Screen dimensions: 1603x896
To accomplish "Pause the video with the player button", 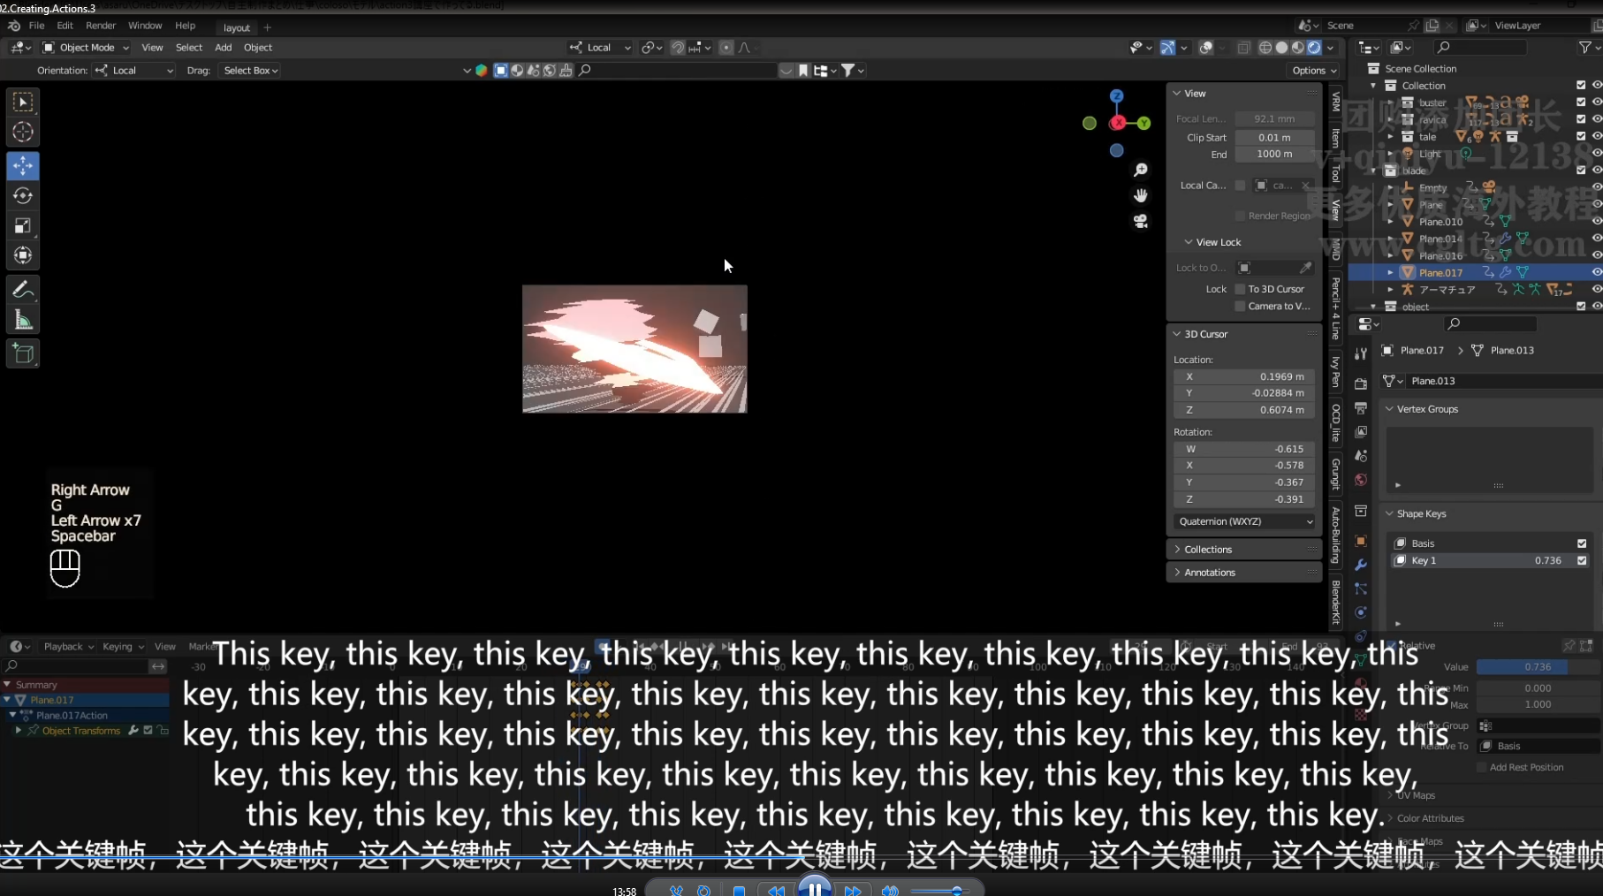I will [814, 887].
